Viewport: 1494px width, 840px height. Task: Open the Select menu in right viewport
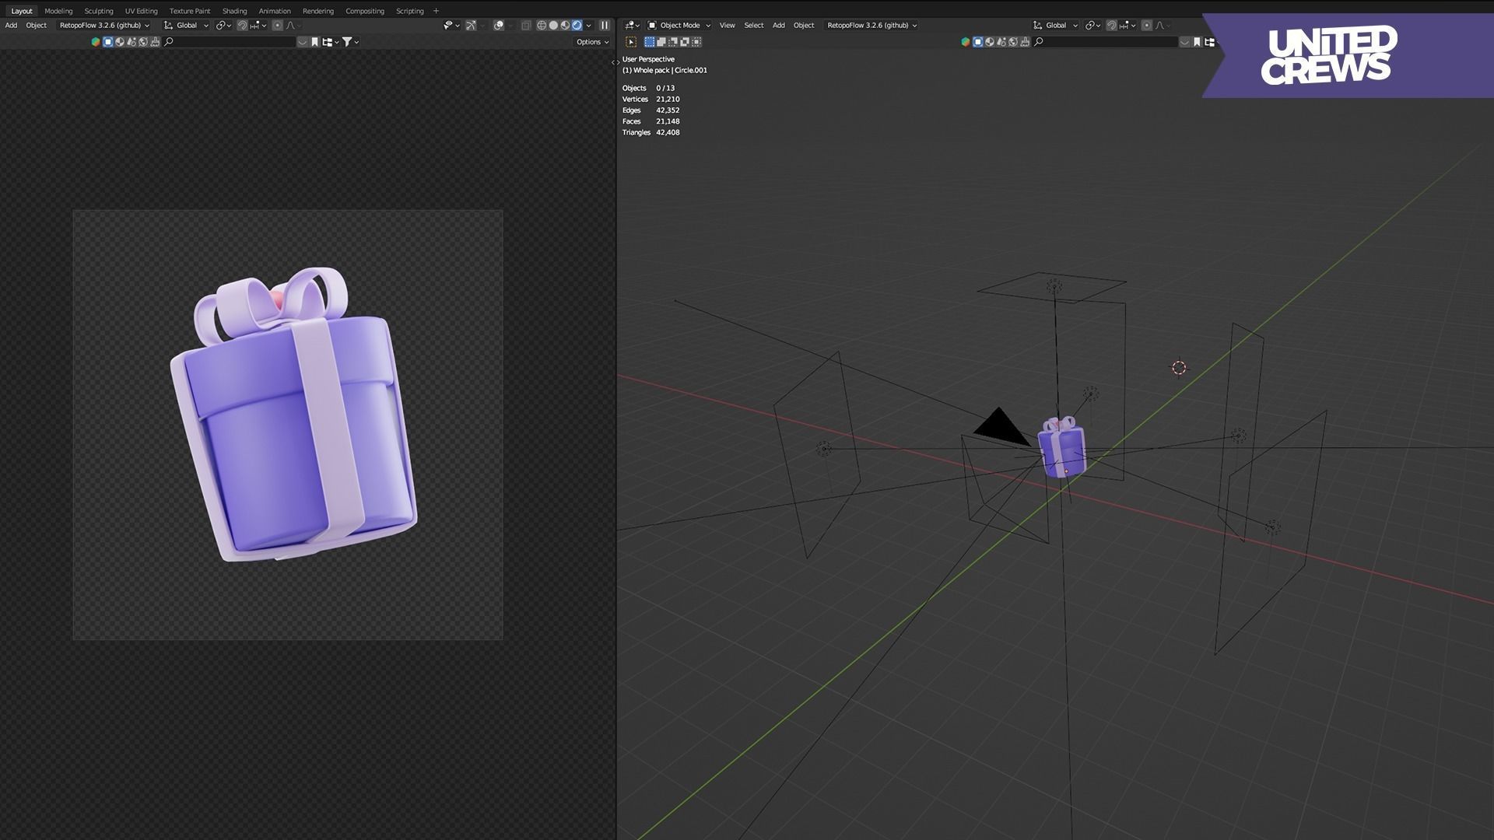(753, 25)
